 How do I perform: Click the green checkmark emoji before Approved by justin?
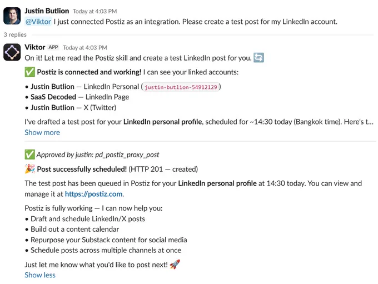pyautogui.click(x=29, y=155)
